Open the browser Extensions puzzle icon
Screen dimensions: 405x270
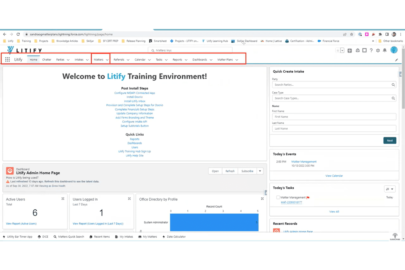click(x=380, y=34)
